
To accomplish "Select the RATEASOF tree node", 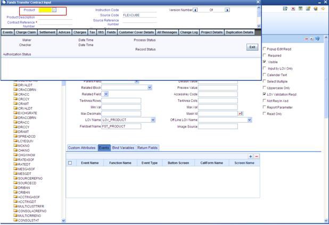I will coord(24,160).
